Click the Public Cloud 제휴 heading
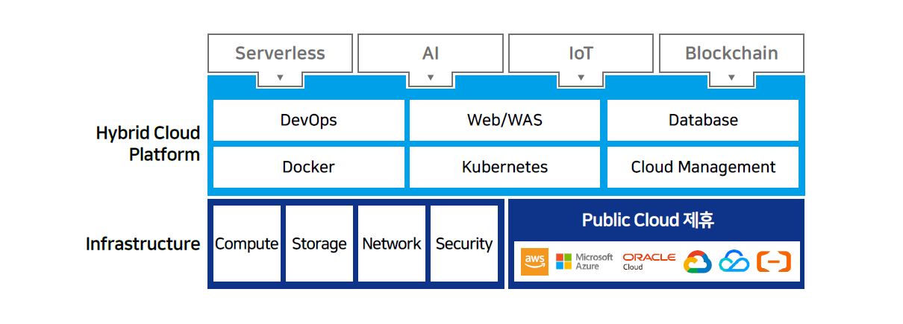903x324 pixels. [648, 220]
